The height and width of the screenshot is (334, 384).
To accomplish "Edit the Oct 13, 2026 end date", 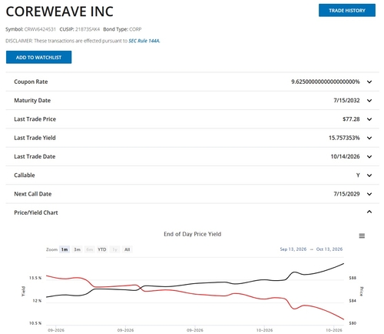I will tap(329, 249).
